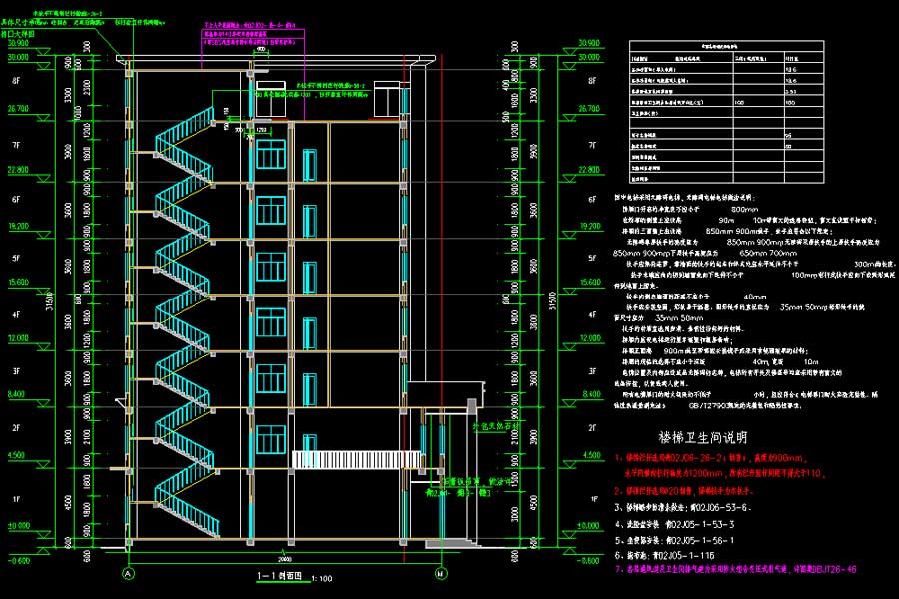The image size is (899, 599).
Task: Select red note 2 beginning with '2.'
Action: point(684,491)
